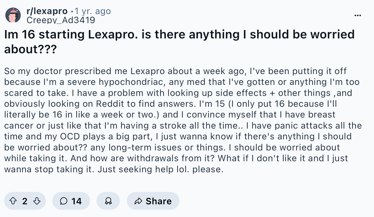Image resolution: width=374 pixels, height=217 pixels.
Task: Open the r/lexapro community avatar
Action: [13, 15]
